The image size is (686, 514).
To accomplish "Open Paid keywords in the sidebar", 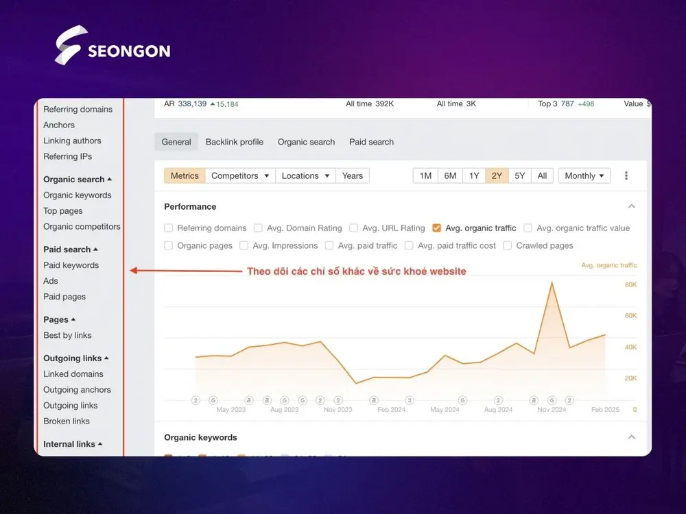I will click(x=71, y=265).
